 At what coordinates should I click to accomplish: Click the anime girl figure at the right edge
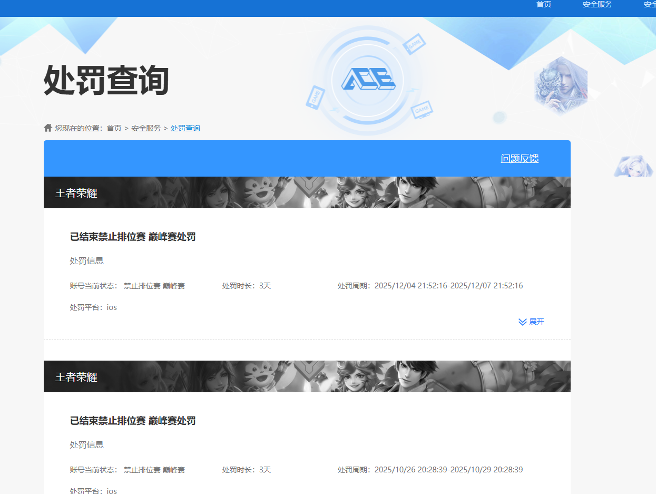pyautogui.click(x=634, y=166)
